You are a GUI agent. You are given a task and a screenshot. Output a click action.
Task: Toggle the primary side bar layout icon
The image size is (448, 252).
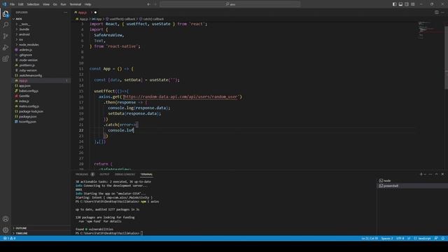[x=394, y=4]
